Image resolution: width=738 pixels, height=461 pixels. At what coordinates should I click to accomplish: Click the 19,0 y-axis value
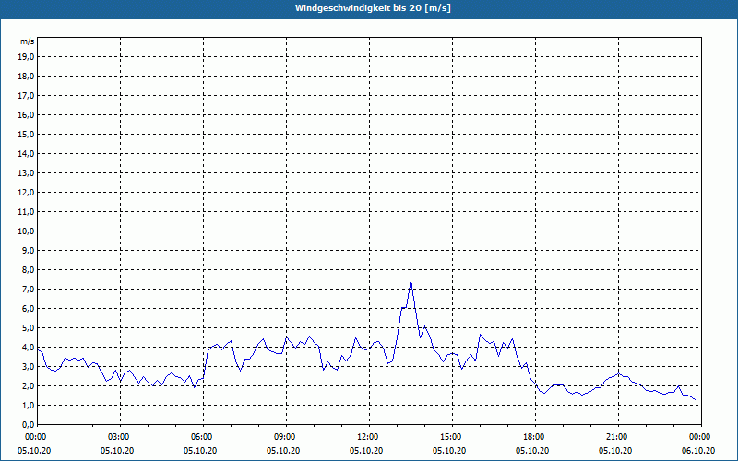26,57
